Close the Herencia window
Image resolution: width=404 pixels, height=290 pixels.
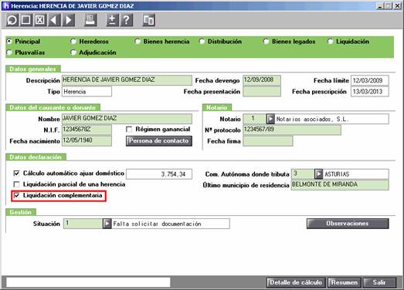pyautogui.click(x=398, y=5)
